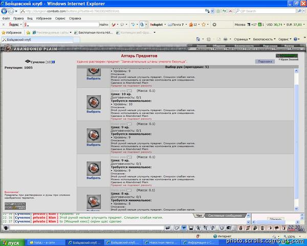Viewport: 307px width, 246px height.
Task: Click Выбрать under the 10 кр. rune
Action: (94, 111)
